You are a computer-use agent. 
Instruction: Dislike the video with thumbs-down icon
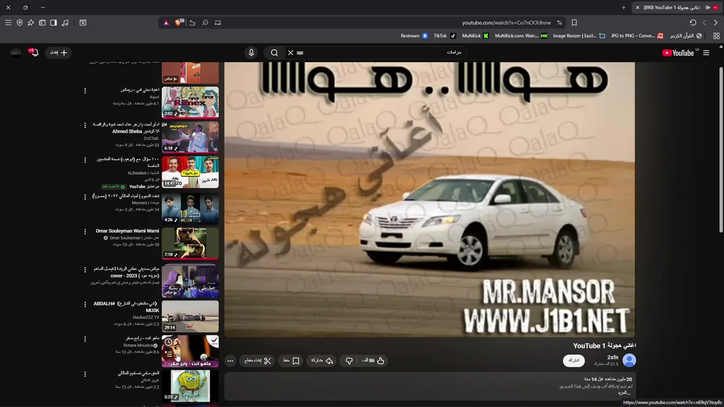(349, 361)
